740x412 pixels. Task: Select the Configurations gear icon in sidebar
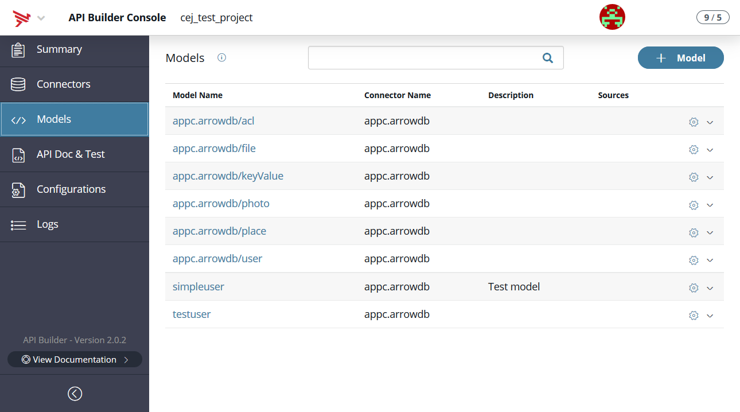coord(18,189)
